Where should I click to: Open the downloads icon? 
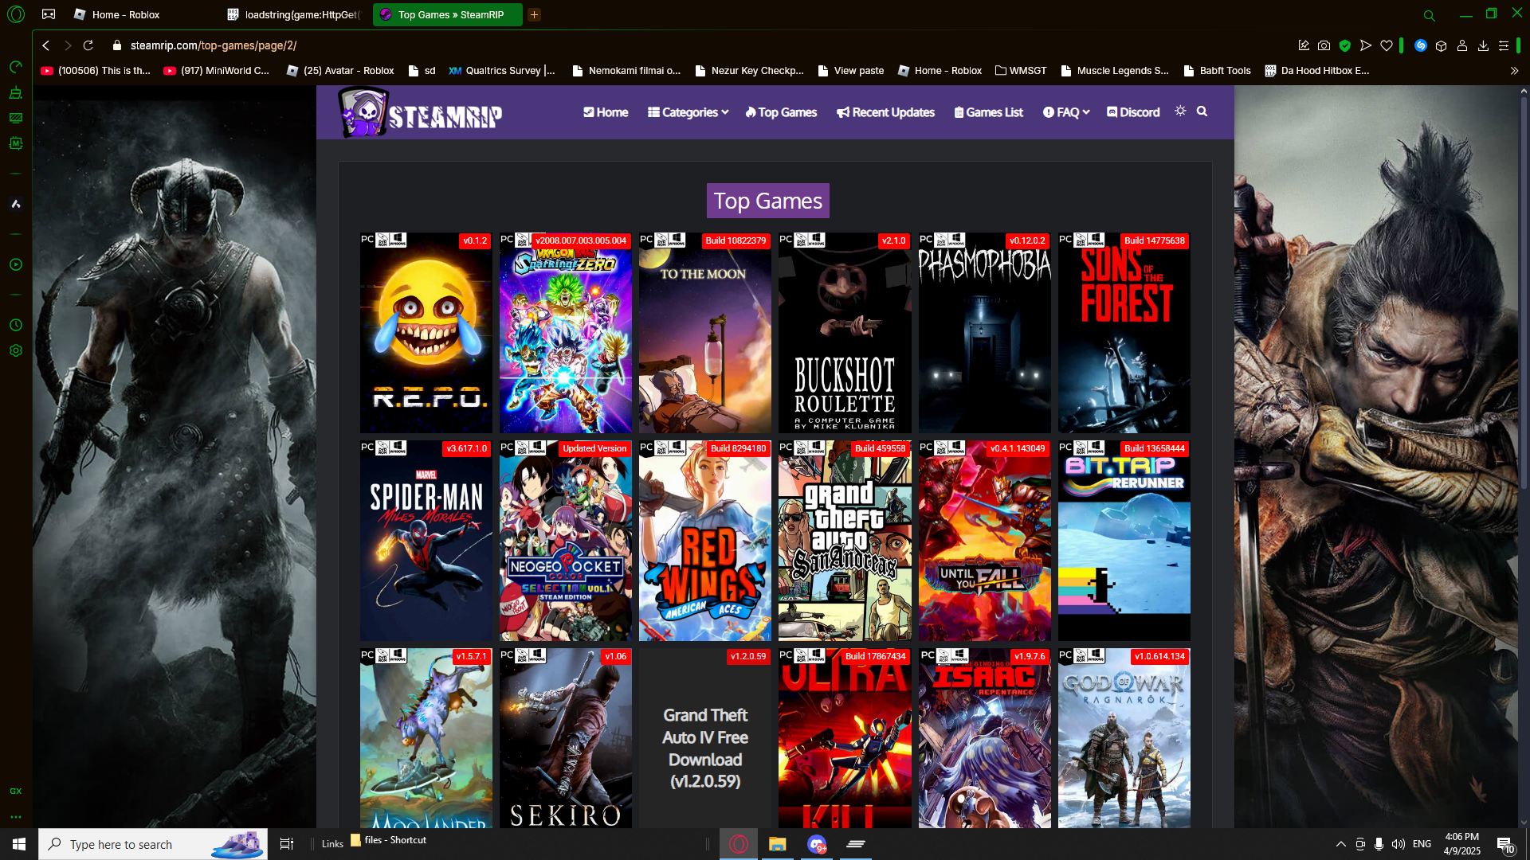coord(1483,46)
